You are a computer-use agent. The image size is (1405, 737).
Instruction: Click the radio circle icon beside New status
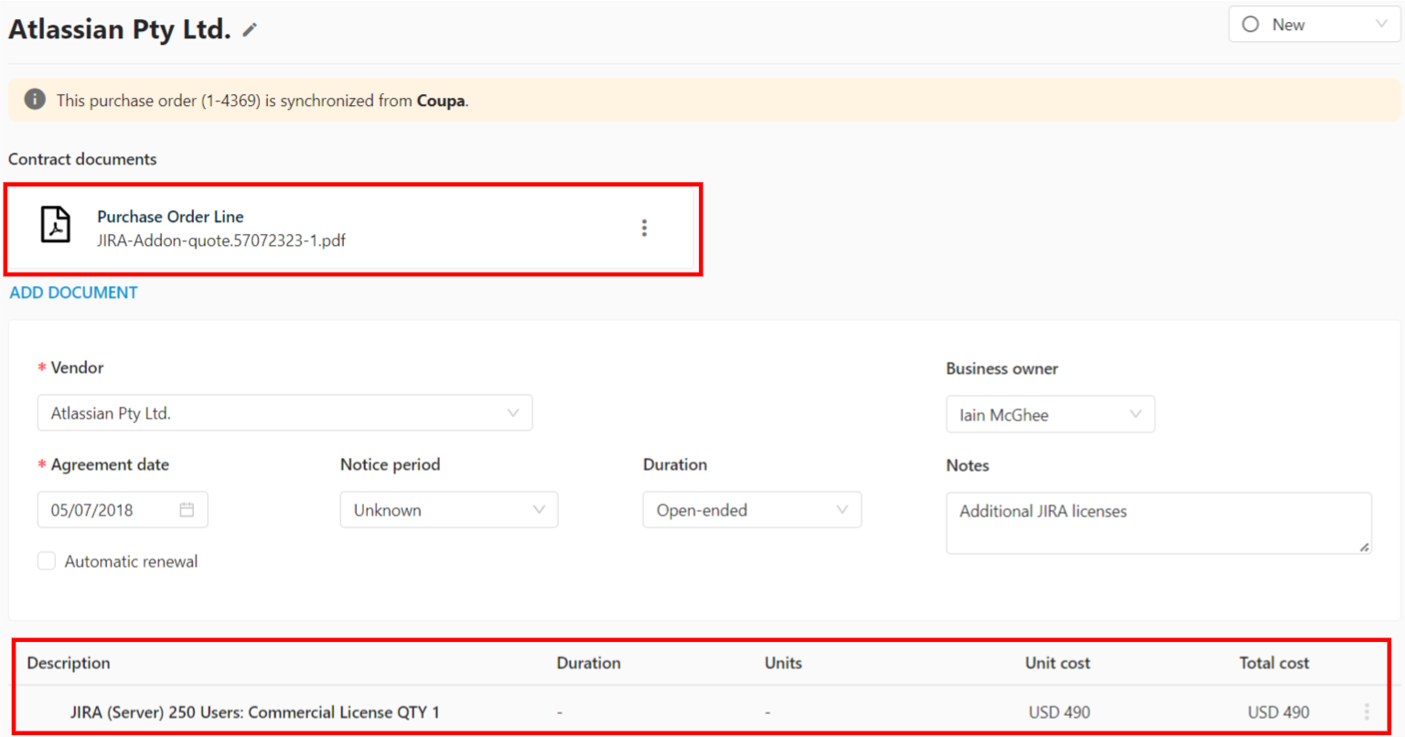(x=1250, y=25)
